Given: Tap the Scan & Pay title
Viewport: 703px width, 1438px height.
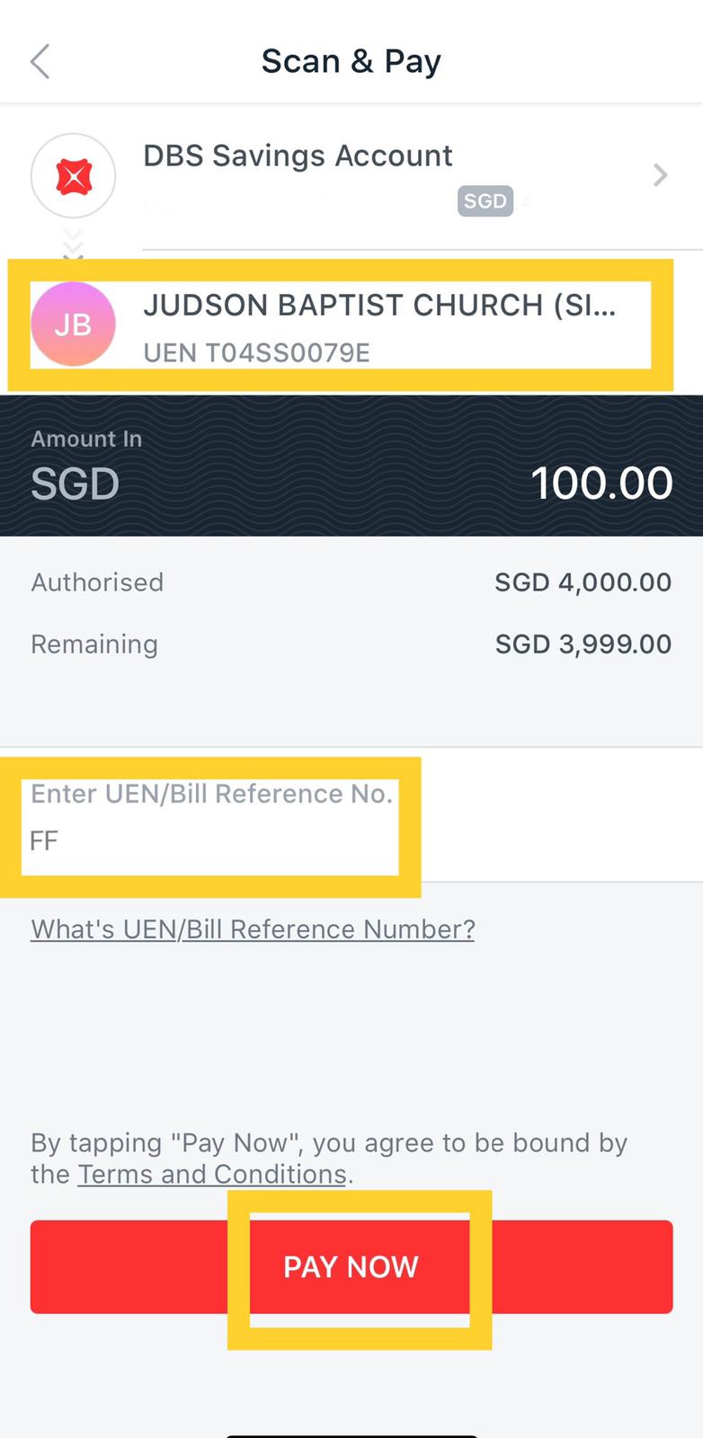Looking at the screenshot, I should (x=351, y=61).
